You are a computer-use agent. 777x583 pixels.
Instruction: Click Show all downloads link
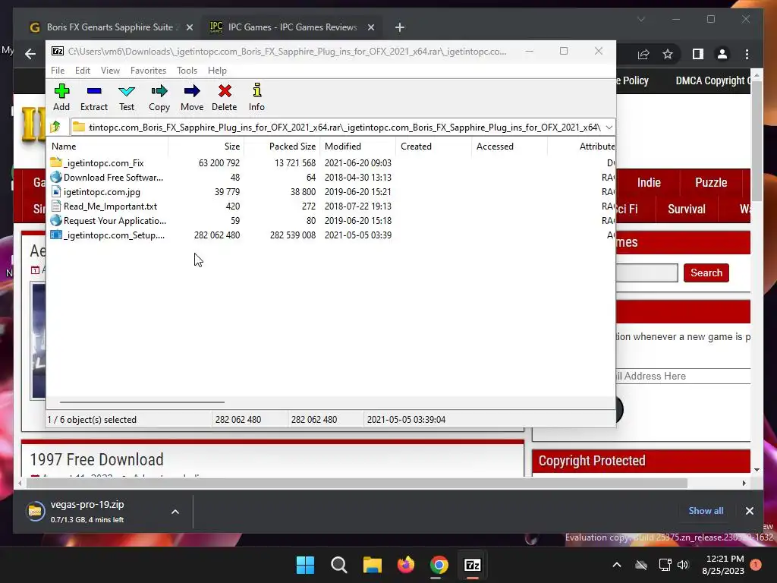(706, 511)
